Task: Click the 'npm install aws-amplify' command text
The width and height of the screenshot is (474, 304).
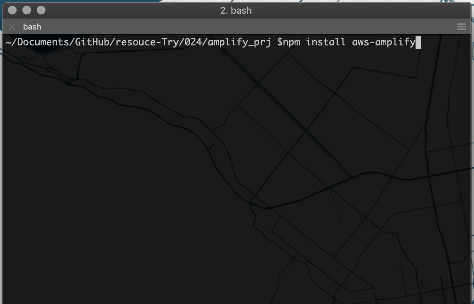Action: [x=349, y=42]
